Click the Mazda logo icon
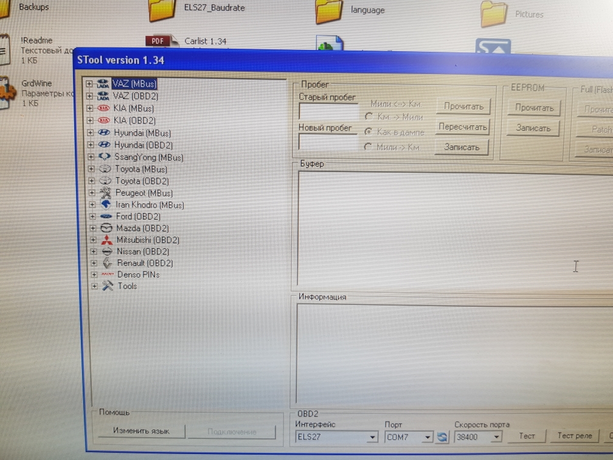613x460 pixels. pyautogui.click(x=106, y=228)
